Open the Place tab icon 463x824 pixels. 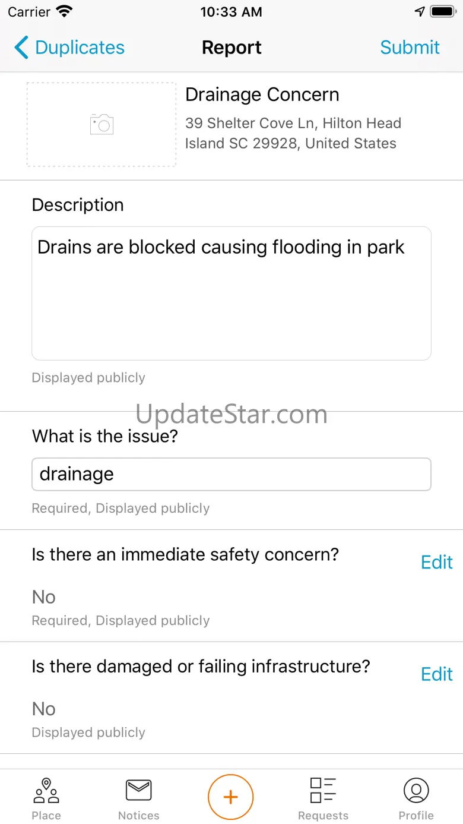pos(46,791)
